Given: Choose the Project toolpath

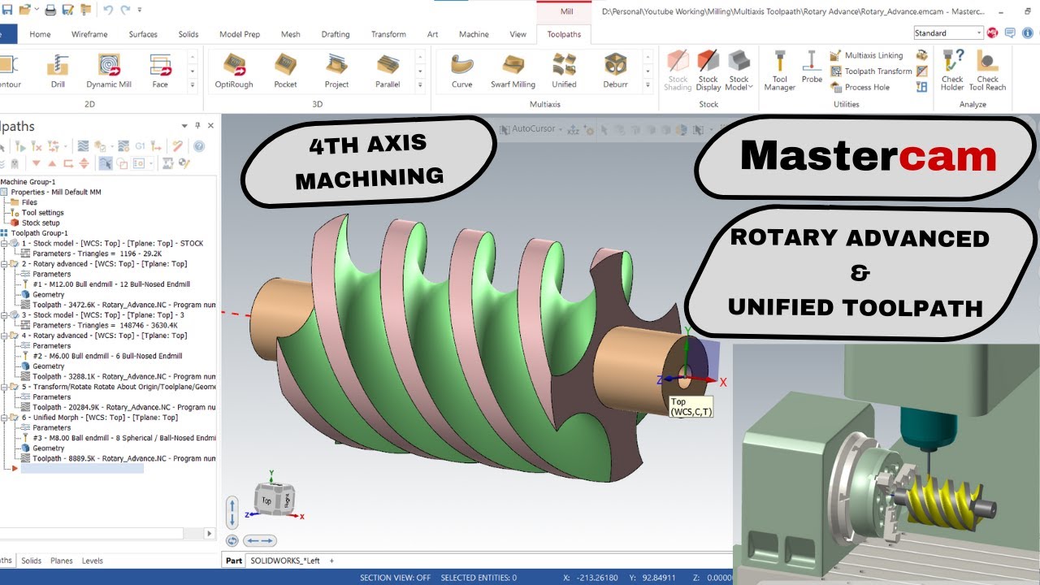Looking at the screenshot, I should pos(336,69).
